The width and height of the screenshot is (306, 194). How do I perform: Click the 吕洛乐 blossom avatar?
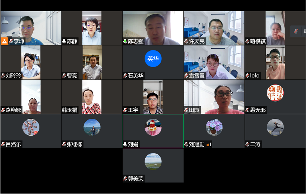click(31, 127)
